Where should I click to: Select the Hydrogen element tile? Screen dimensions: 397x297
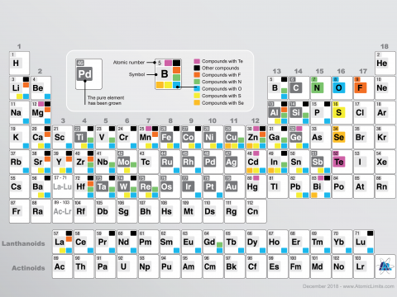pos(19,63)
